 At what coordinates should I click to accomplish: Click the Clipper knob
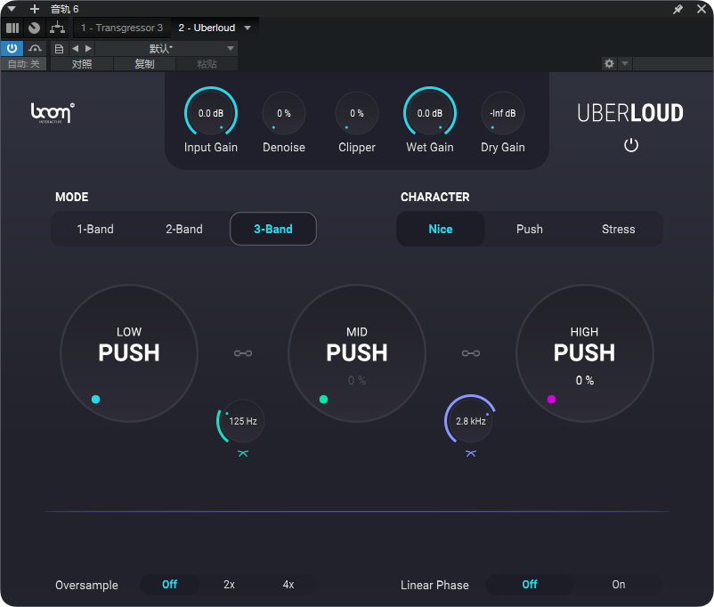pyautogui.click(x=357, y=113)
